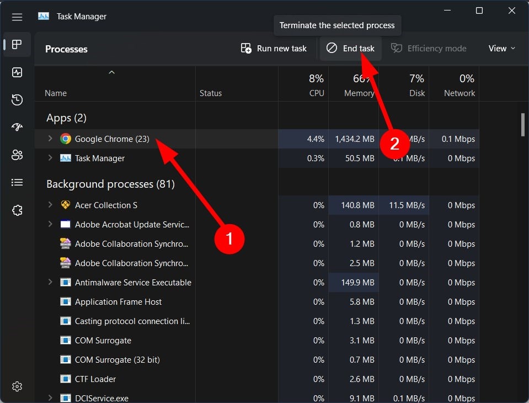The image size is (529, 403).
Task: Click Run new task button
Action: click(274, 49)
